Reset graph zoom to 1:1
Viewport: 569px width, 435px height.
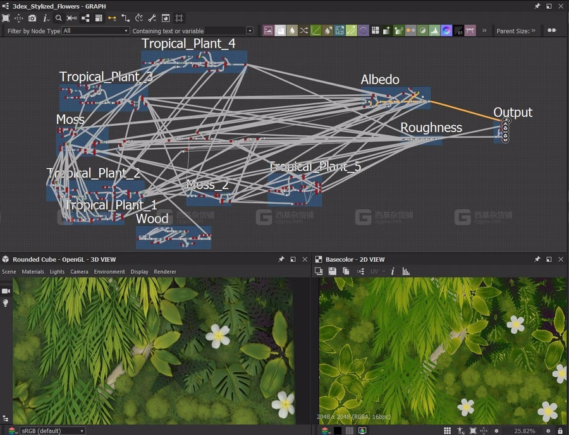click(x=19, y=18)
